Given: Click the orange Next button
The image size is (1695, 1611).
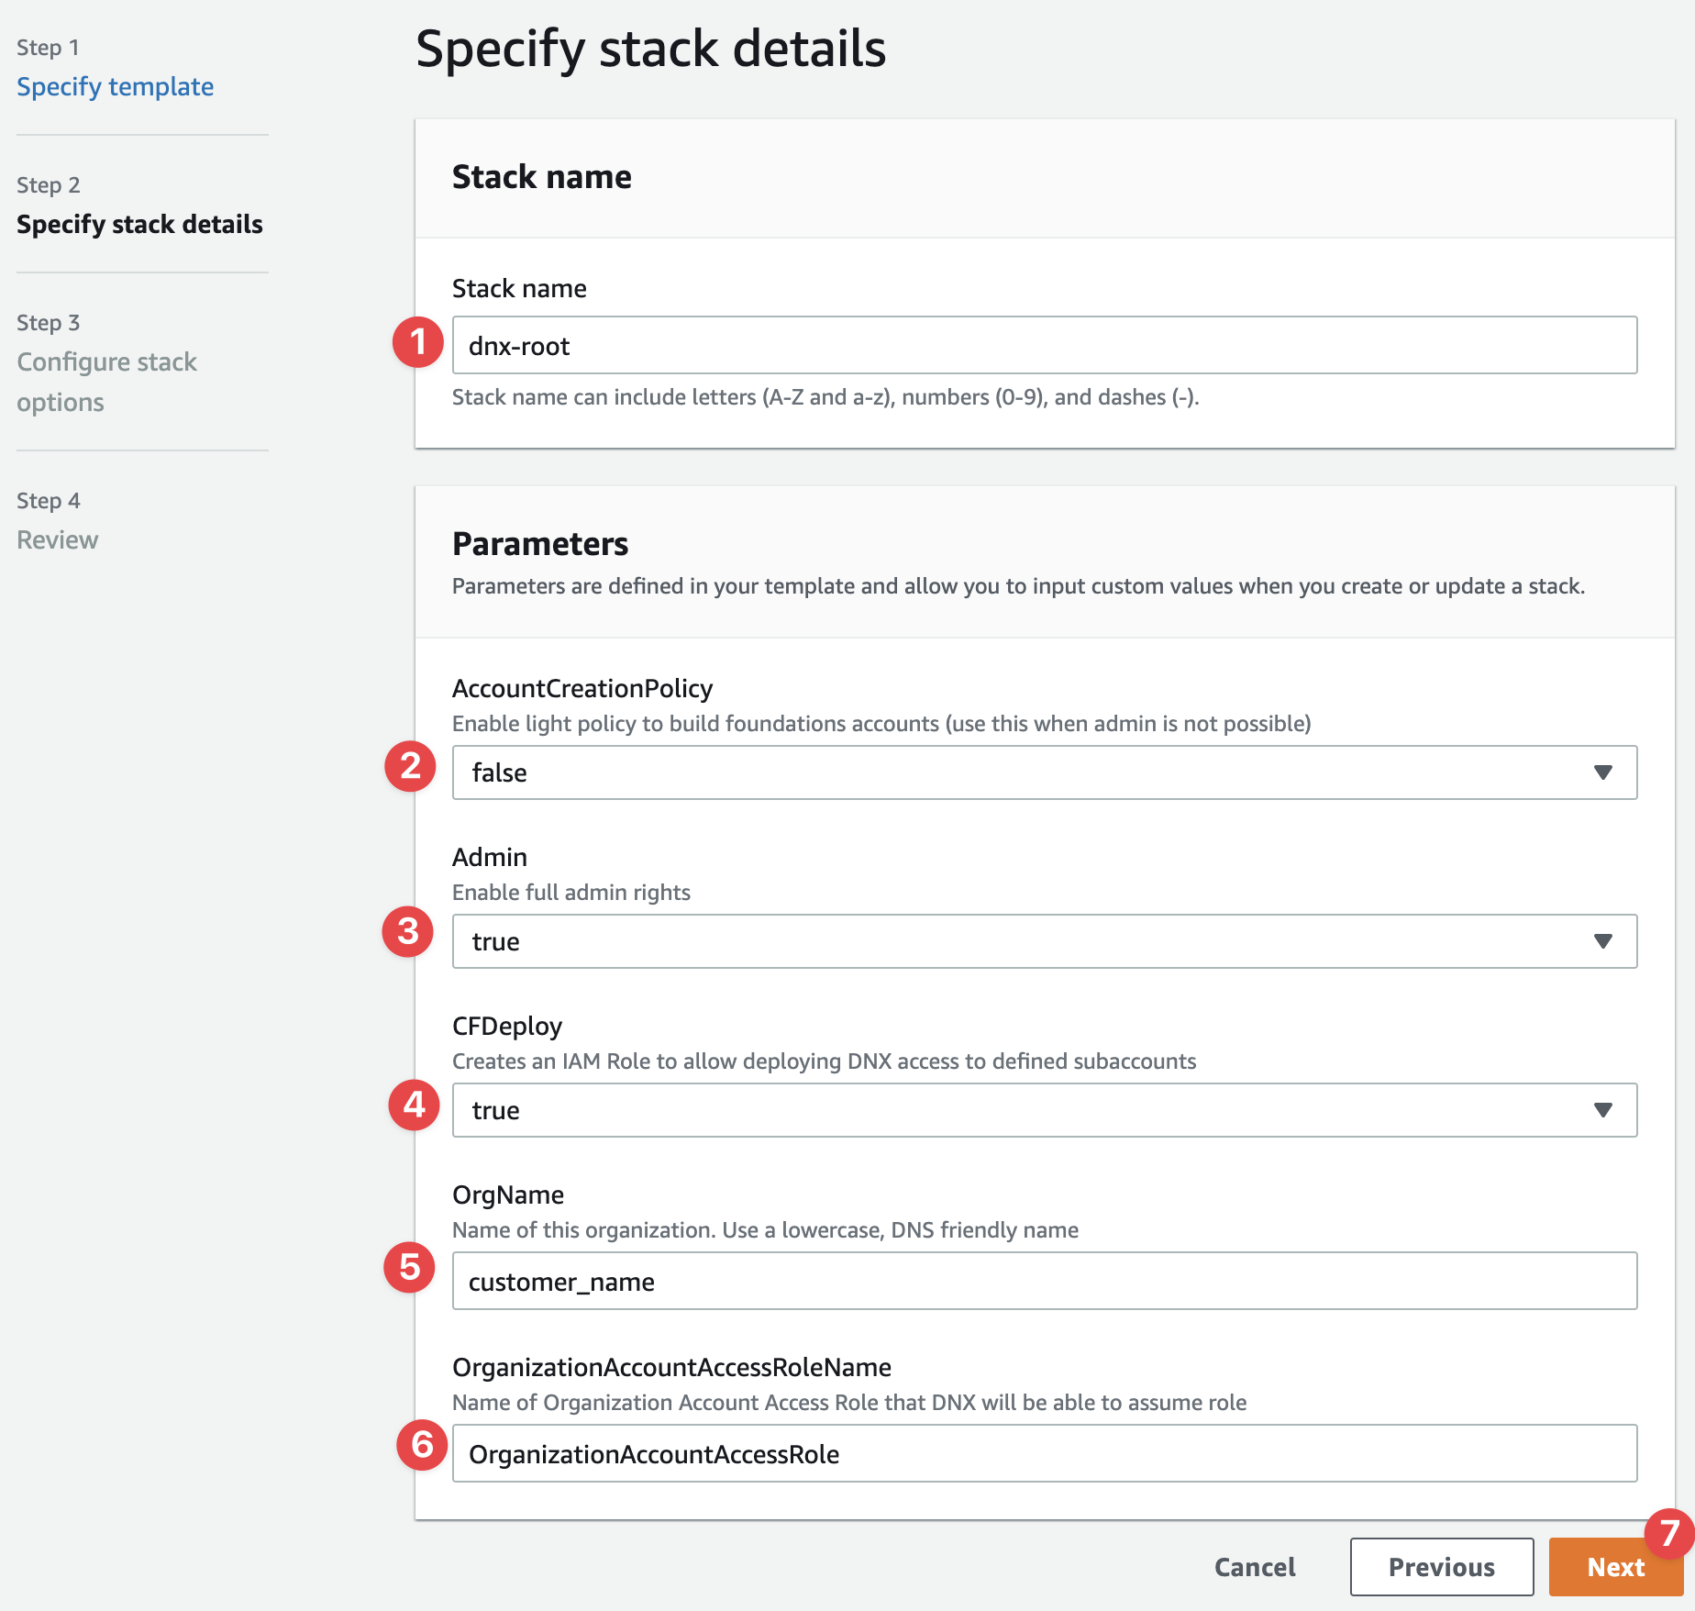Looking at the screenshot, I should [x=1616, y=1567].
